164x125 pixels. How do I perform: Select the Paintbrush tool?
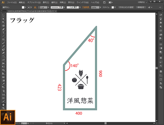[x=3, y=43]
